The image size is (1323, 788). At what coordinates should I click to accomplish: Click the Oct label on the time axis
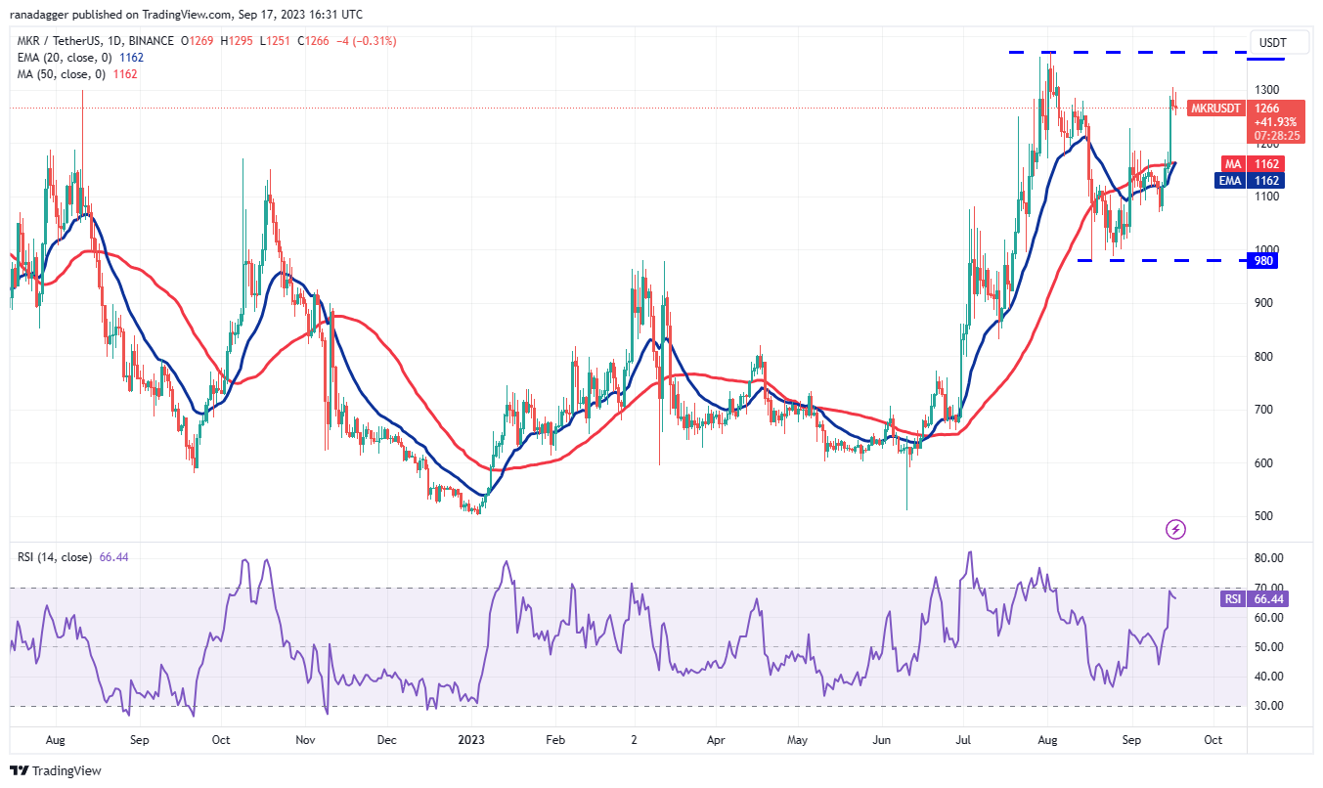click(1213, 741)
